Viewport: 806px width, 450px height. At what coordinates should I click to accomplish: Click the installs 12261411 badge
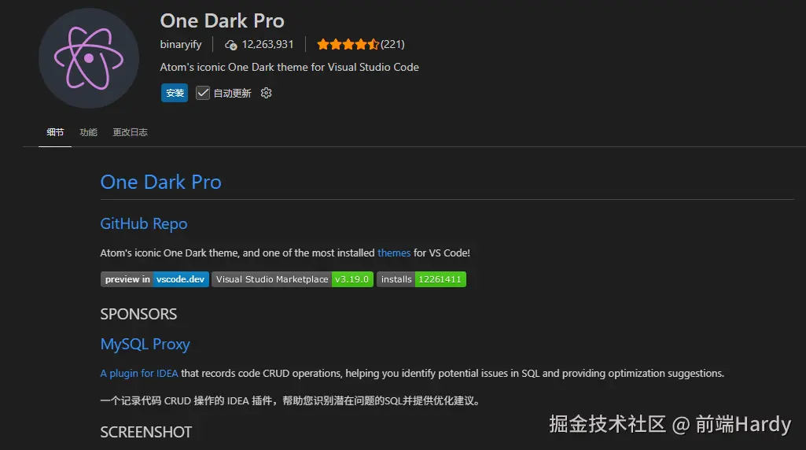421,279
